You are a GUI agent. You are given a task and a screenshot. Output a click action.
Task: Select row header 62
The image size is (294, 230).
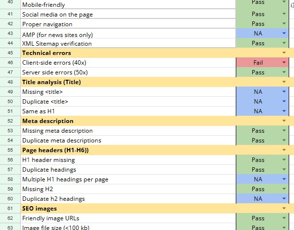(10, 218)
